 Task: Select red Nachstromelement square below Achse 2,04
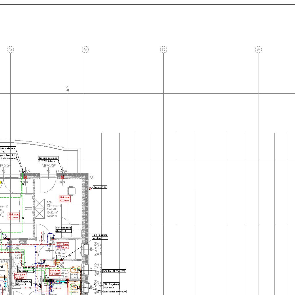coord(62,177)
